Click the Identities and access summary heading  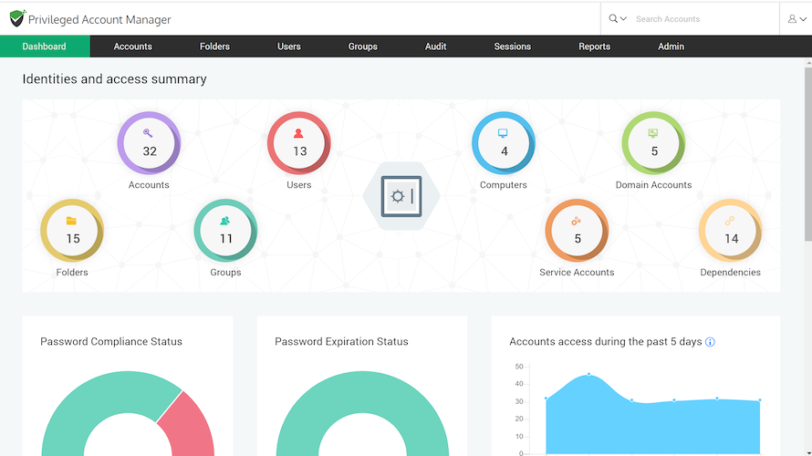coord(114,79)
